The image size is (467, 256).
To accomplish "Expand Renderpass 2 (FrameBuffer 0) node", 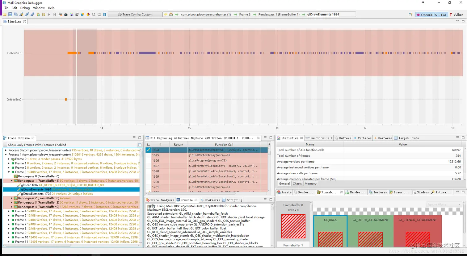I will (12, 198).
